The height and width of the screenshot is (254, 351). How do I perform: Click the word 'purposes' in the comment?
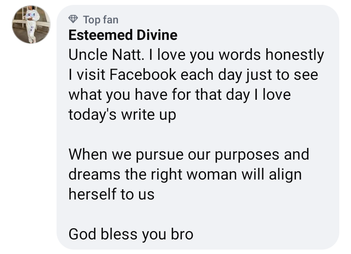point(247,155)
